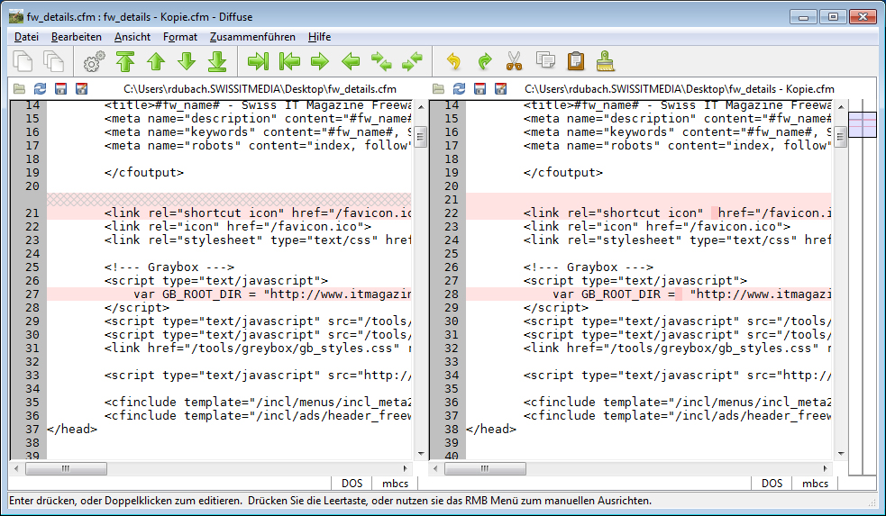886x516 pixels.
Task: Click left pane line 21 shortcut icon link
Action: click(x=229, y=213)
